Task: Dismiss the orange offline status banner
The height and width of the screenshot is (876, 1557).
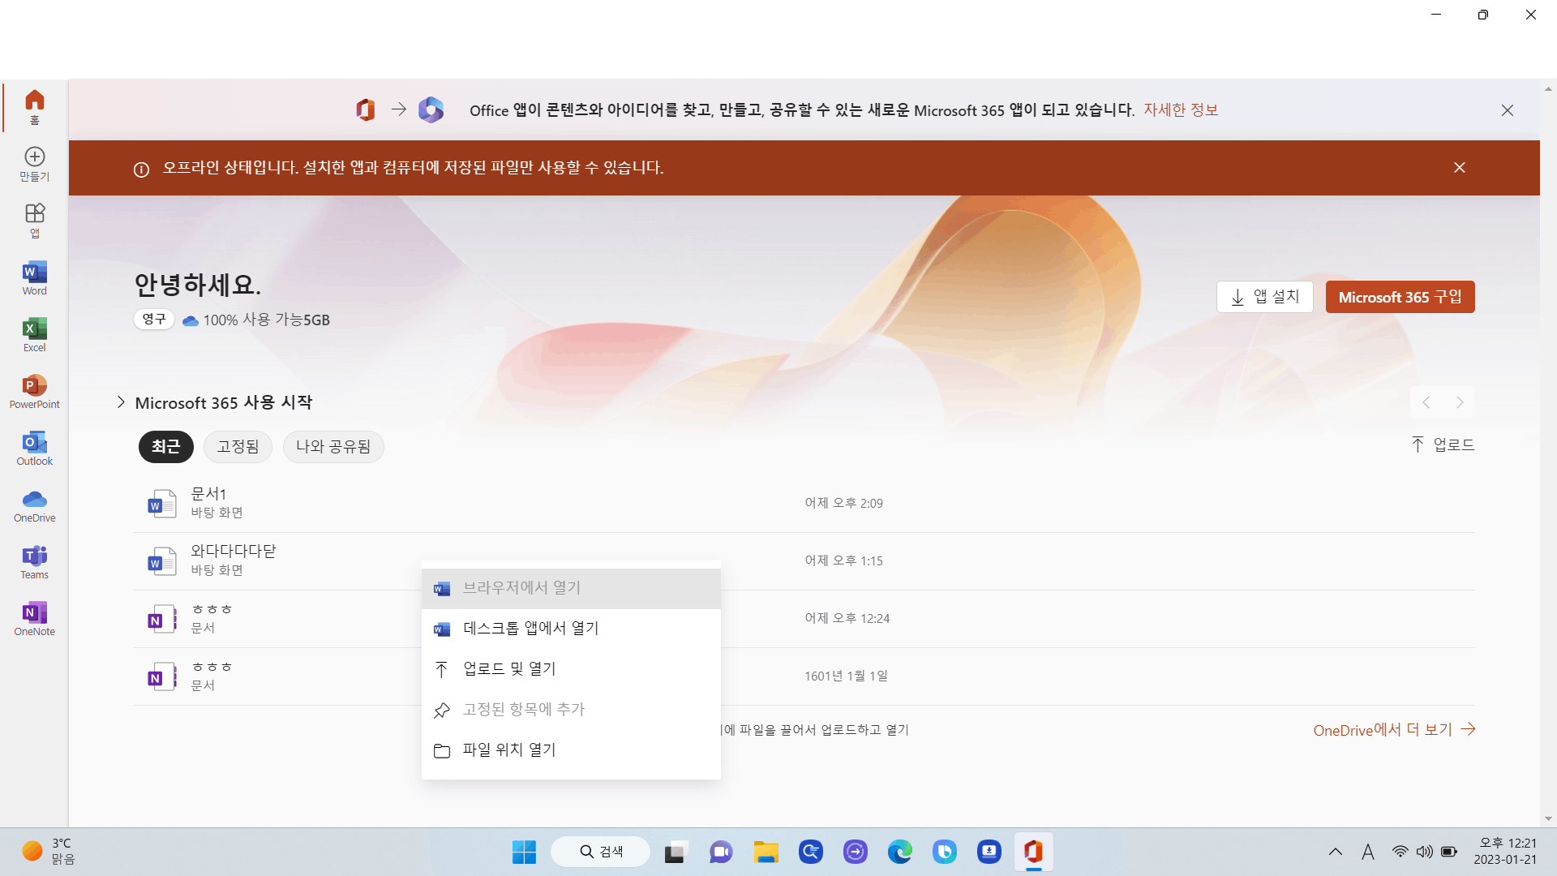Action: [1460, 168]
